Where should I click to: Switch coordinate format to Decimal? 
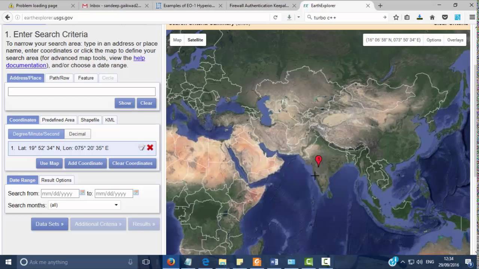(x=77, y=134)
